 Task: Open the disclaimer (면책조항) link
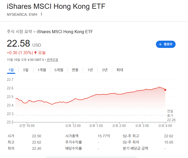(52, 60)
